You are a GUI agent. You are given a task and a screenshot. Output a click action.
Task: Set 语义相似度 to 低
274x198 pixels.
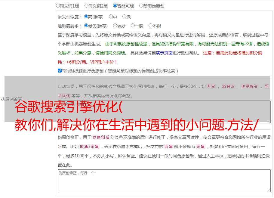[124, 17]
